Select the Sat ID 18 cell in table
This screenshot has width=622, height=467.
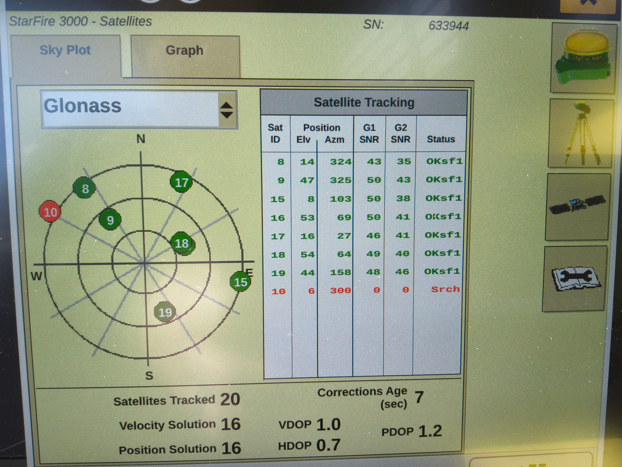(278, 255)
